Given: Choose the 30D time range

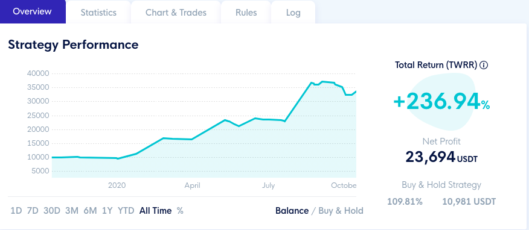Looking at the screenshot, I should click(x=51, y=211).
